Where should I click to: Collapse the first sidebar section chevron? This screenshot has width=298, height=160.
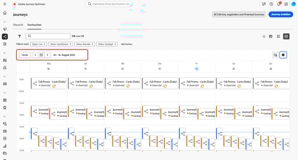click(x=4, y=22)
